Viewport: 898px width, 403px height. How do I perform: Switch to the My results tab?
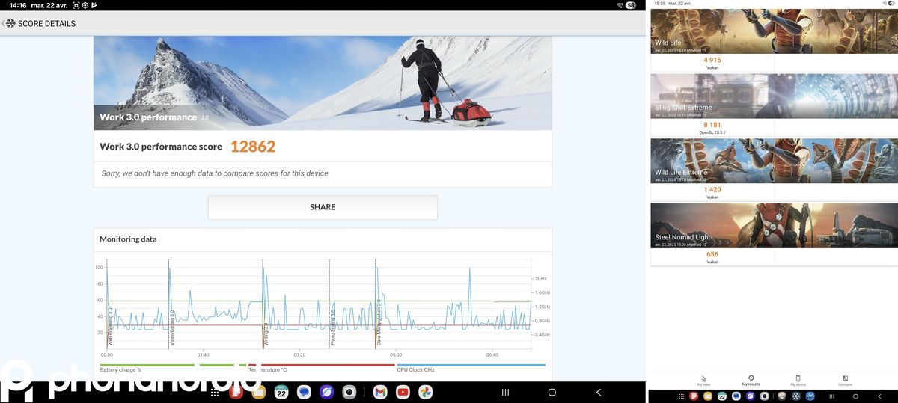coord(751,380)
